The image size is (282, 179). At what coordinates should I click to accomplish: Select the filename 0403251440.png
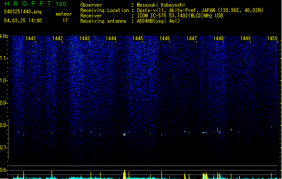point(23,12)
